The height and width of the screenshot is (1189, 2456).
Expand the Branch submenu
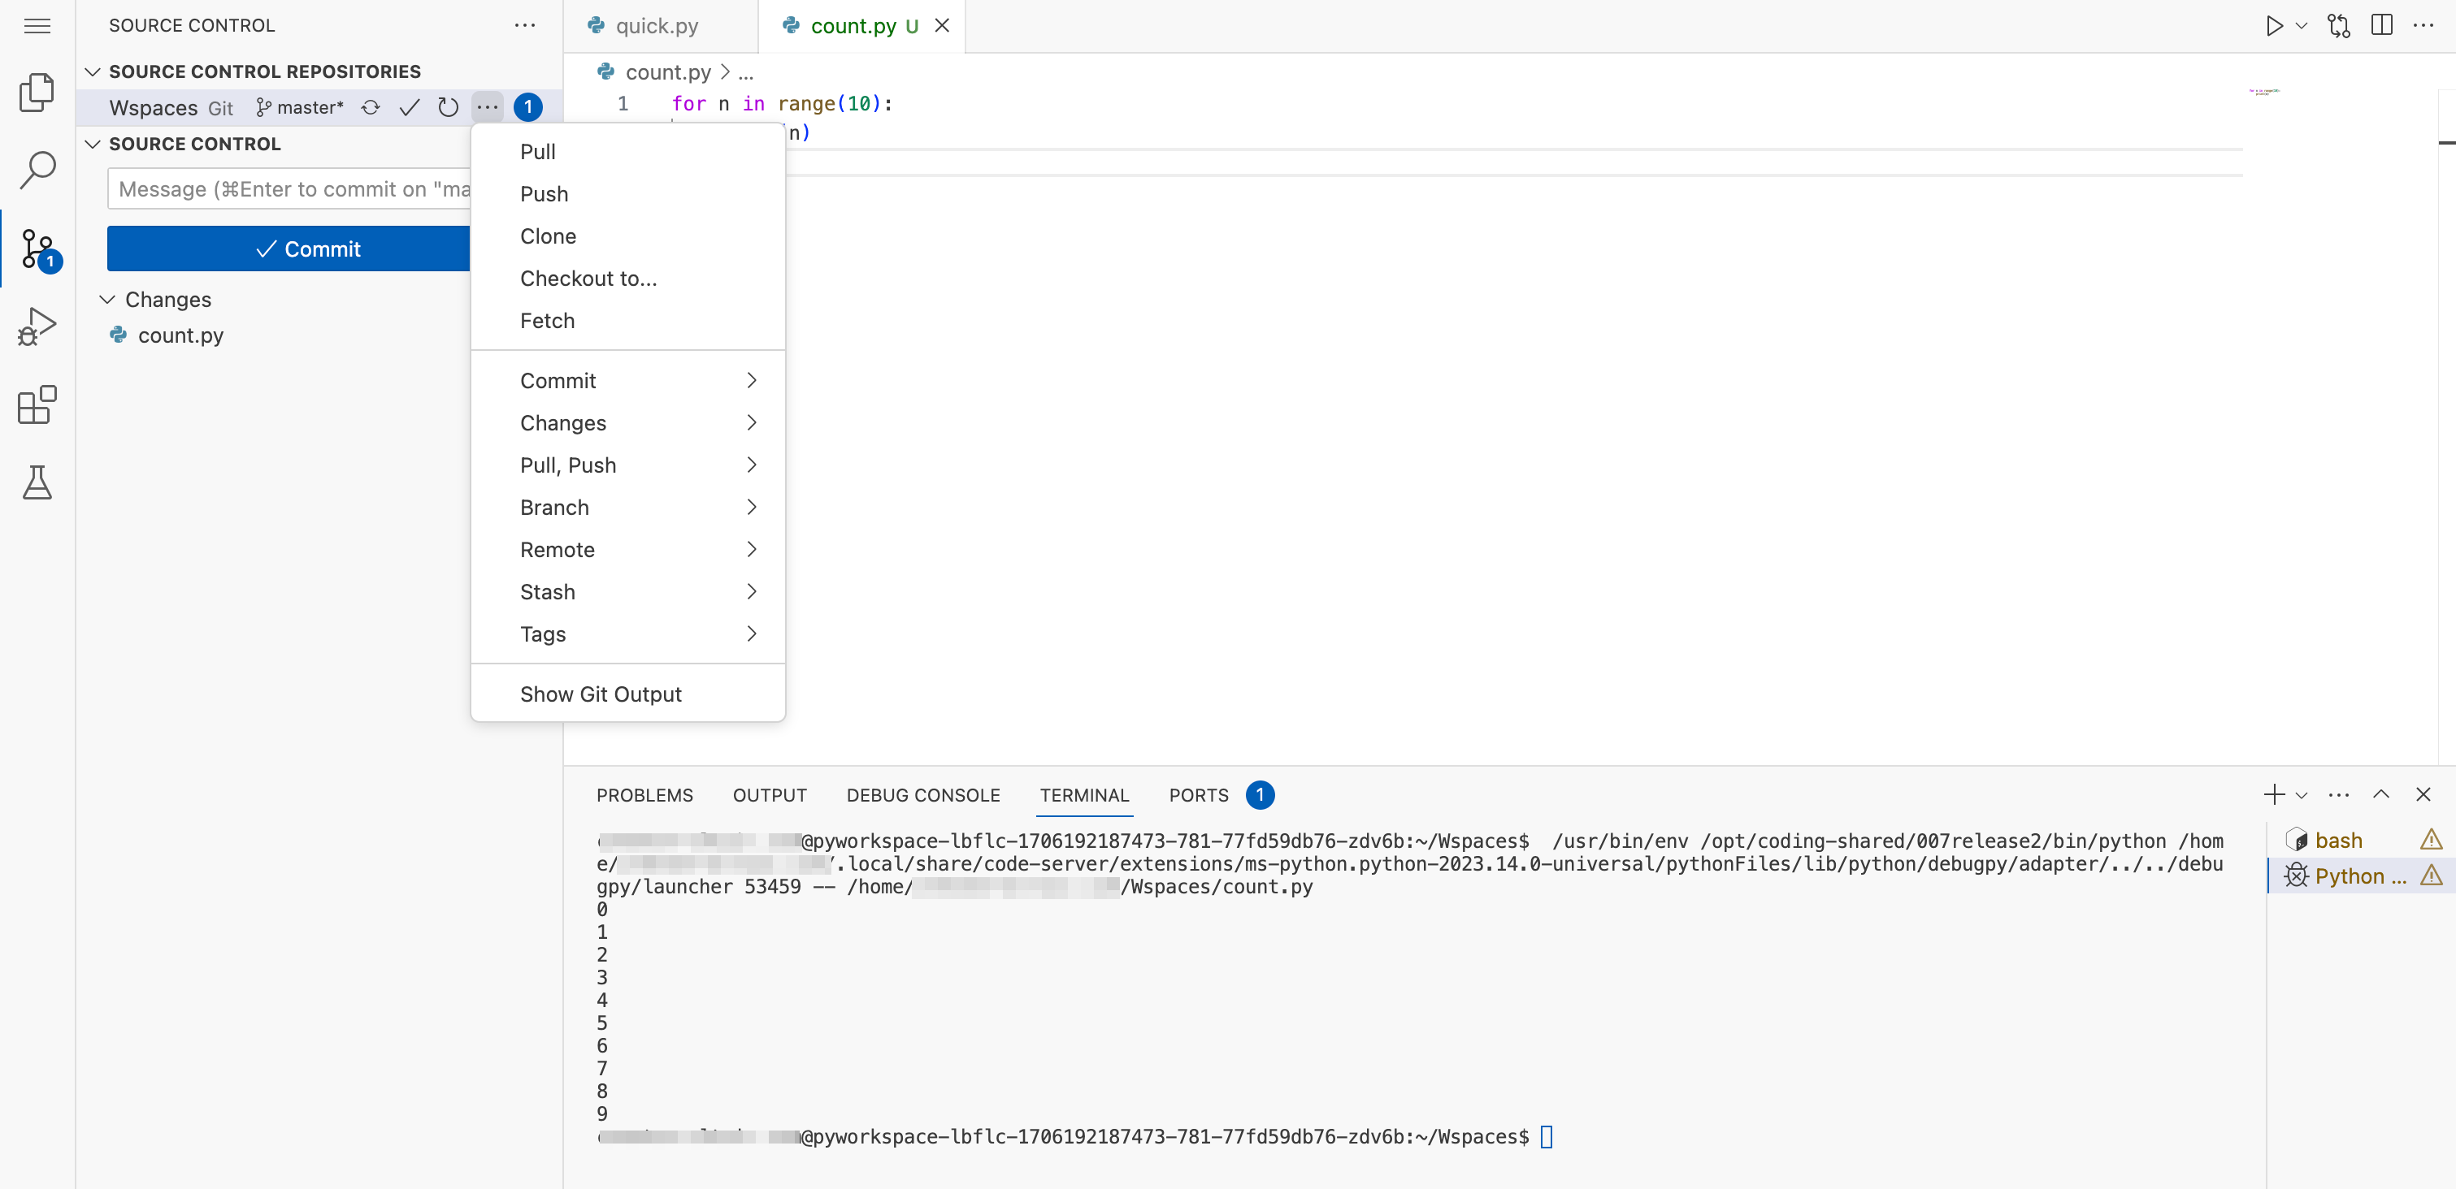pos(627,507)
